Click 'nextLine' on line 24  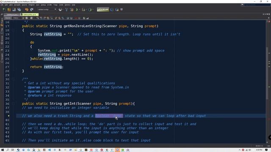(80, 54)
